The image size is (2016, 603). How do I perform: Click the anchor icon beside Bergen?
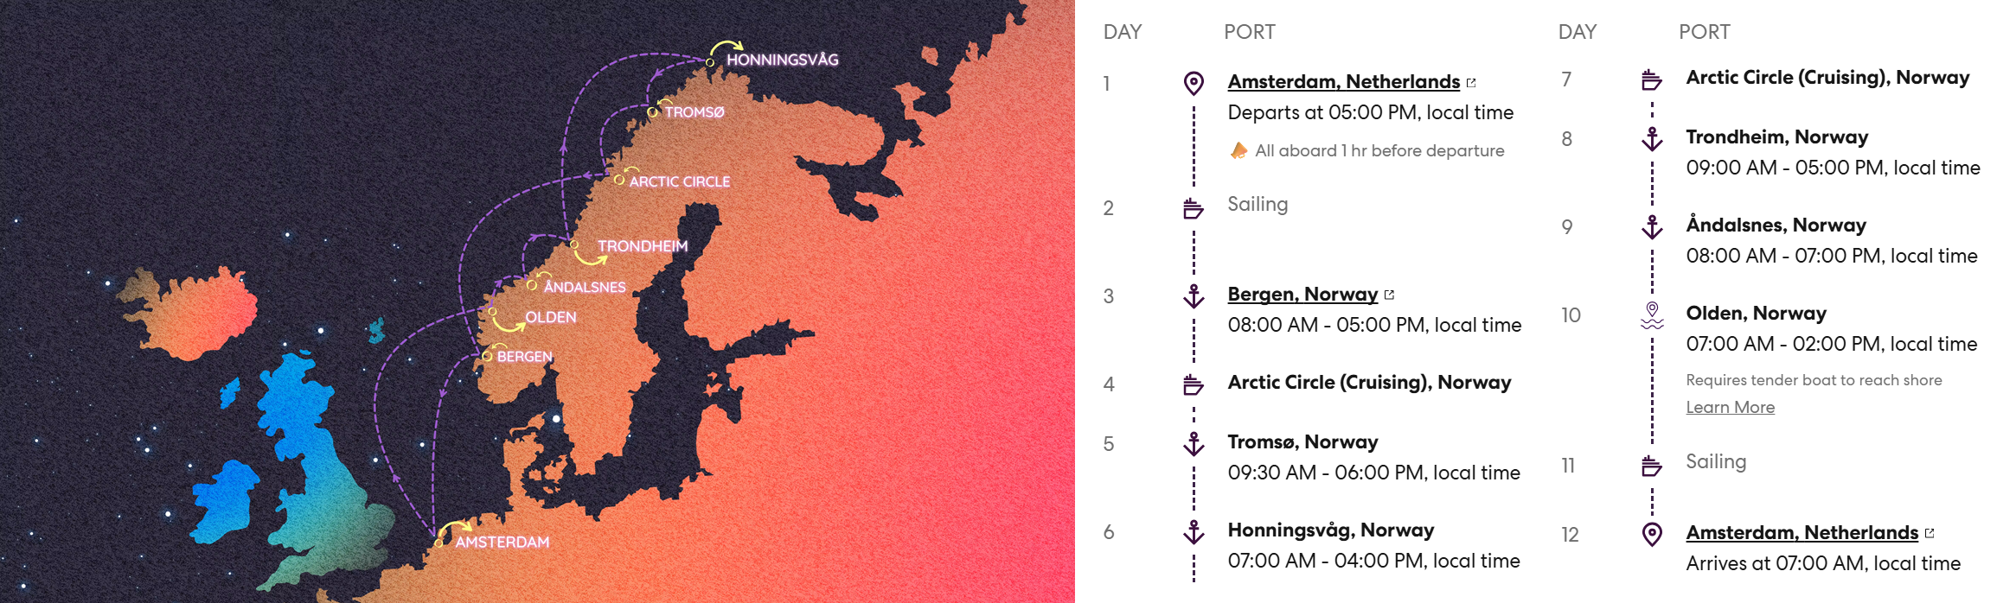1194,296
